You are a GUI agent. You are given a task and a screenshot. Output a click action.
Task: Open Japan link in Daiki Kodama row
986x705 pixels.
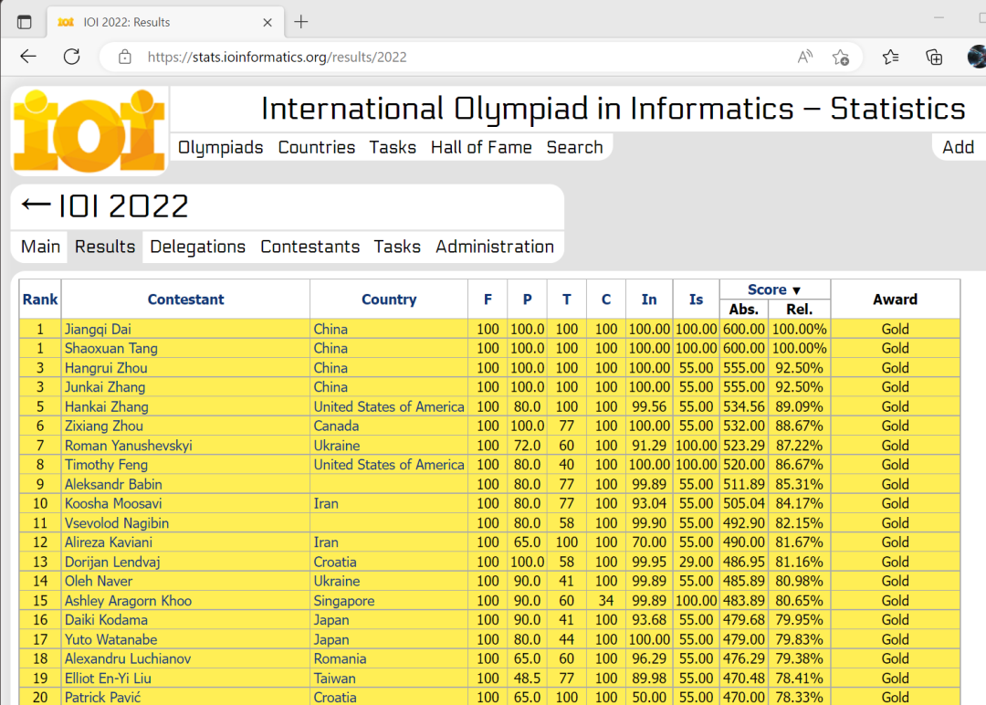coord(330,619)
